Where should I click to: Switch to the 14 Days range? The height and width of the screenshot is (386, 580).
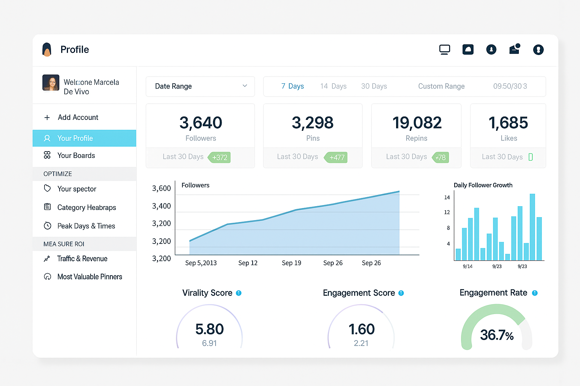(333, 86)
